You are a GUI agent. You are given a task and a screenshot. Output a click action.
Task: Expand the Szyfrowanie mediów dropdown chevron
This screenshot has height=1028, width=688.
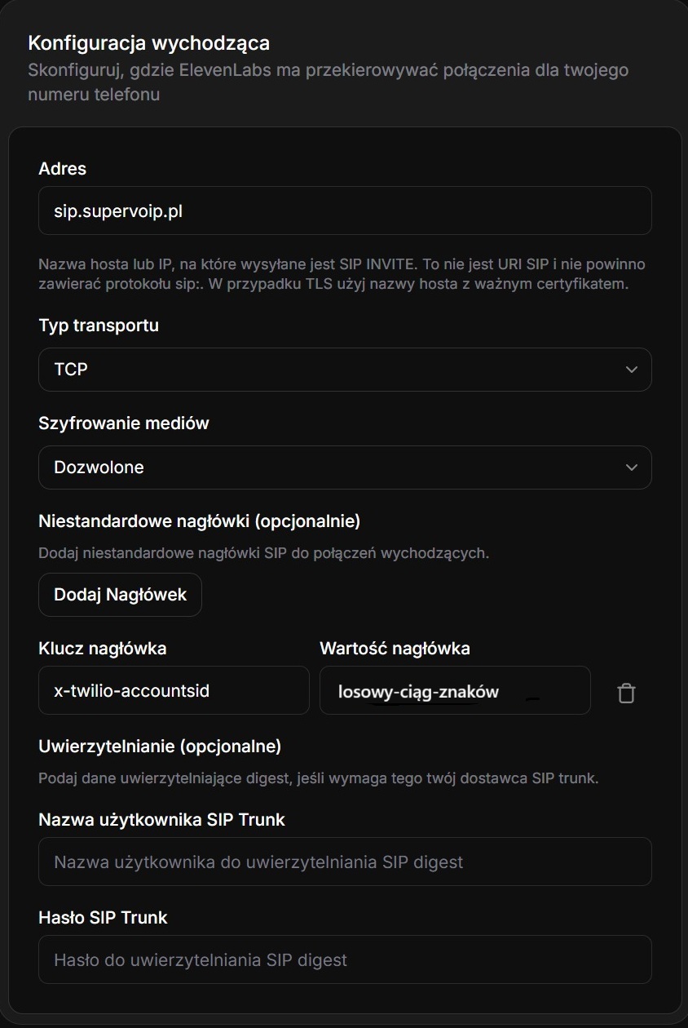[x=631, y=467]
